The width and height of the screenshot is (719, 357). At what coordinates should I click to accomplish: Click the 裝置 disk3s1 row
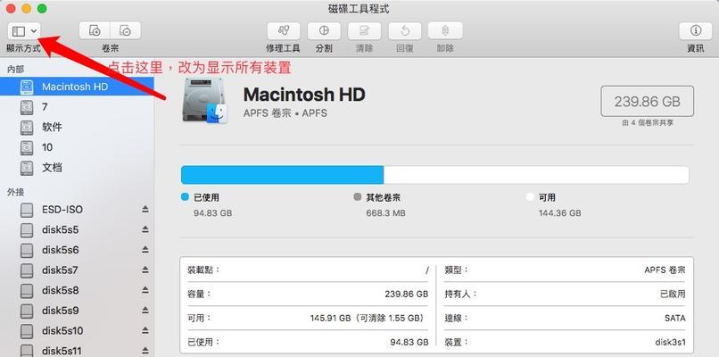click(565, 342)
